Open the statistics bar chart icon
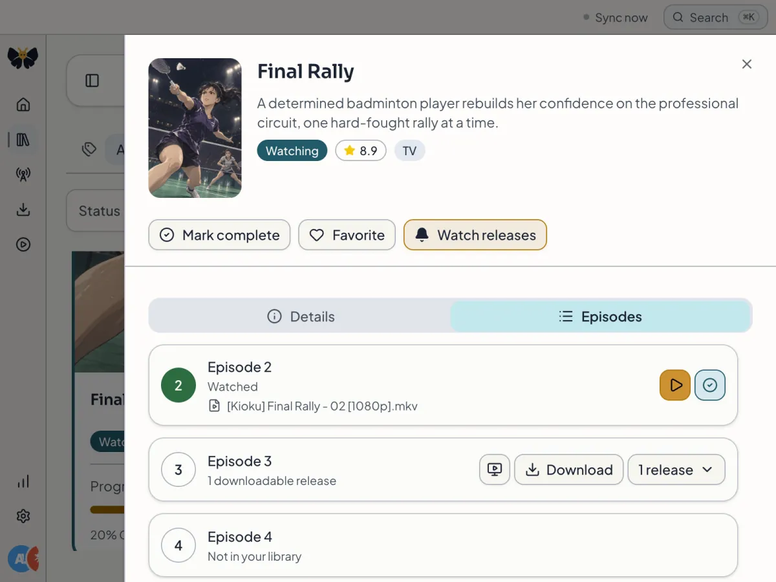This screenshot has width=776, height=582. coord(23,481)
